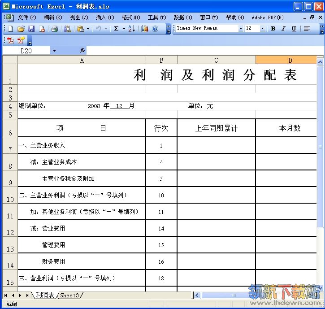The width and height of the screenshot is (325, 309).
Task: Click Convert to PDF and Email icon
Action: (x=21, y=40)
